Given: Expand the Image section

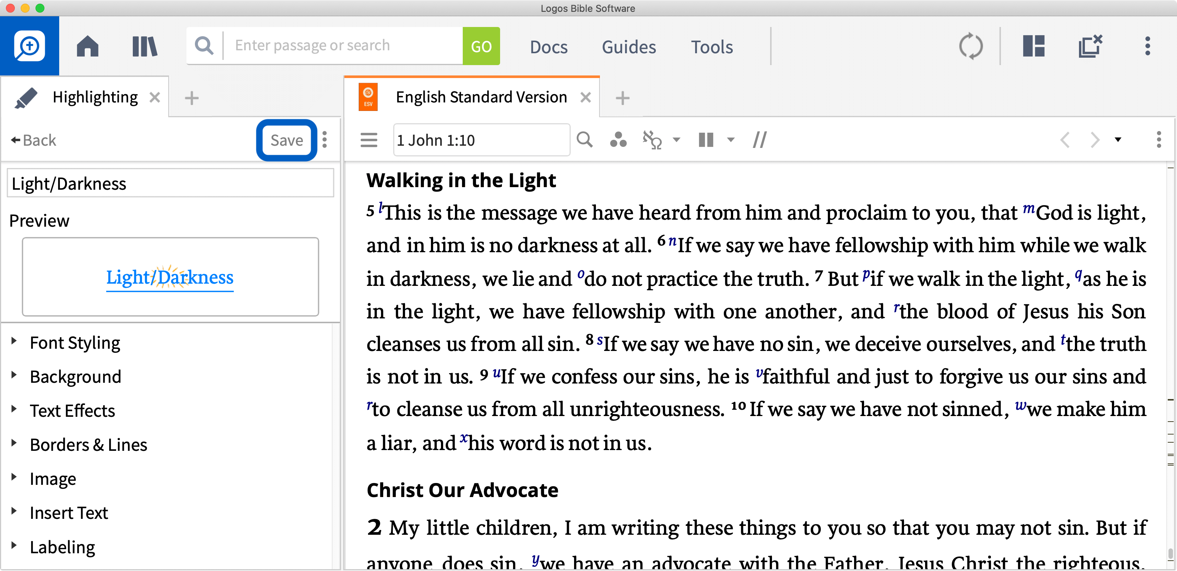Looking at the screenshot, I should click(x=14, y=478).
